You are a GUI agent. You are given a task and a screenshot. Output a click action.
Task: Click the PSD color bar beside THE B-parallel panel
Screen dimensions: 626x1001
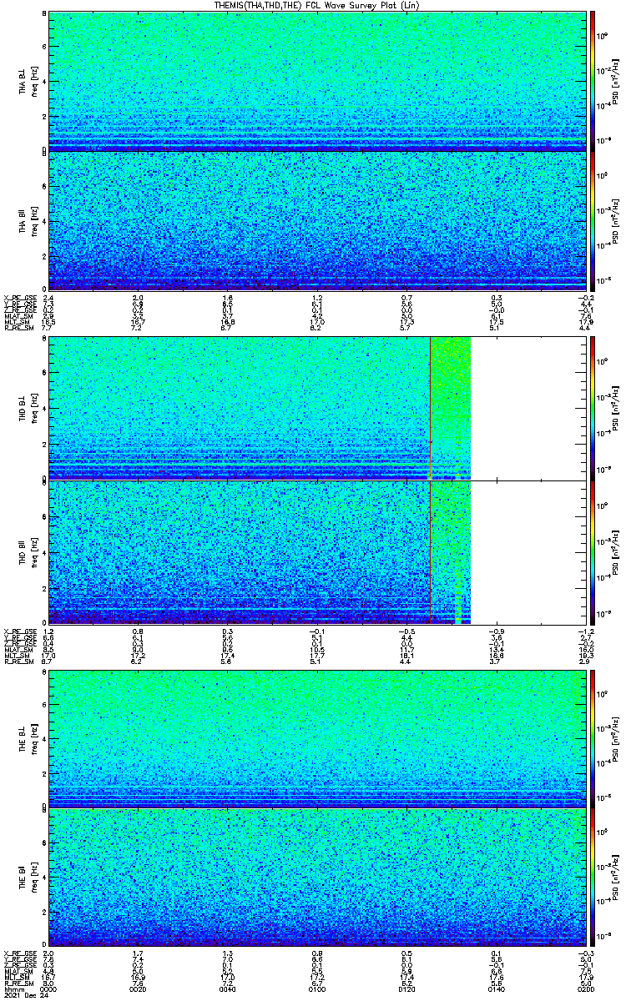(593, 878)
